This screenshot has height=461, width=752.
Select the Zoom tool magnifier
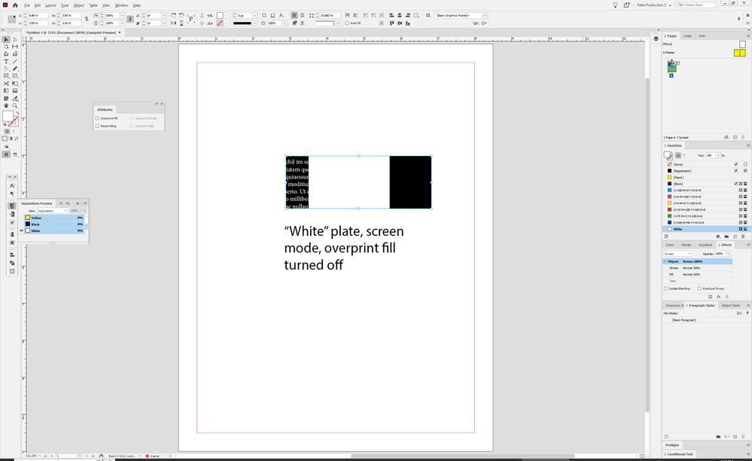[x=14, y=105]
